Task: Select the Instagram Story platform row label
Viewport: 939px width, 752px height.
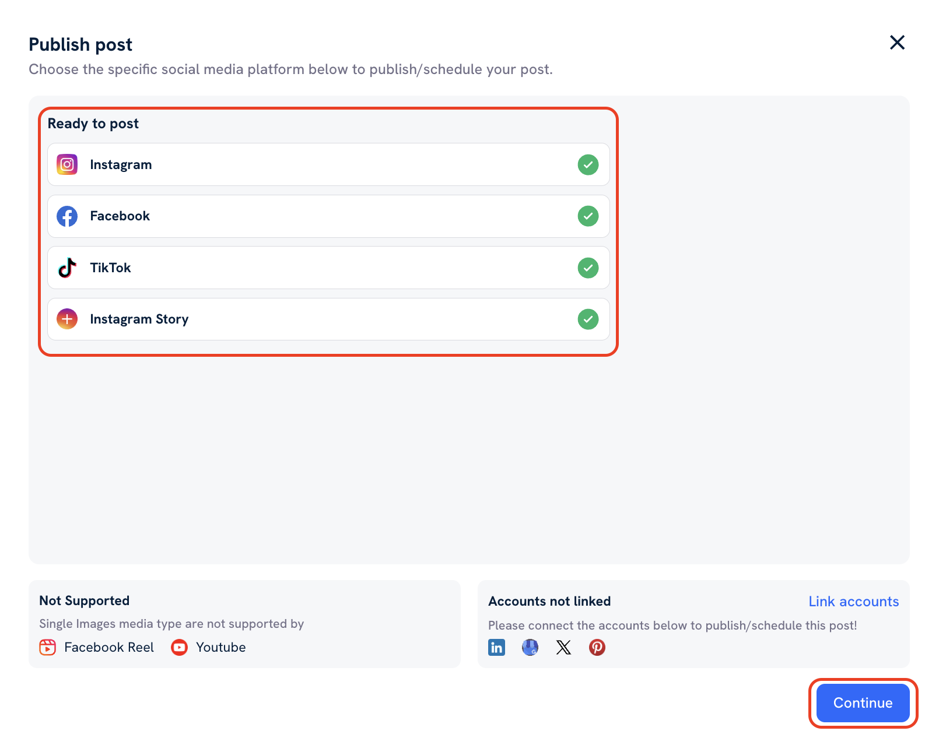Action: point(139,319)
